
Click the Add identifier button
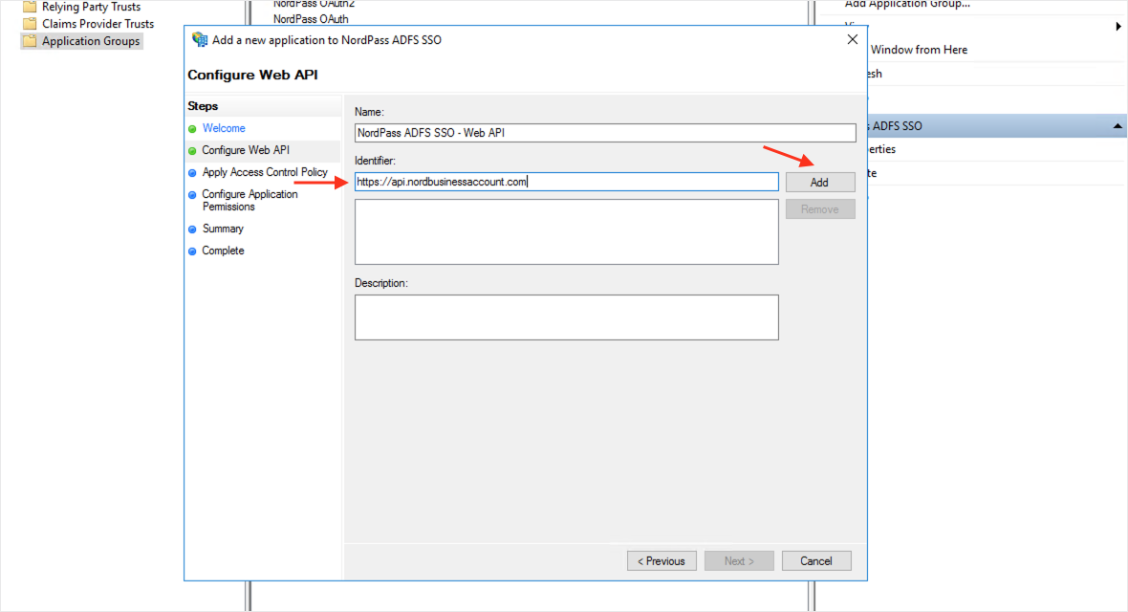(820, 182)
